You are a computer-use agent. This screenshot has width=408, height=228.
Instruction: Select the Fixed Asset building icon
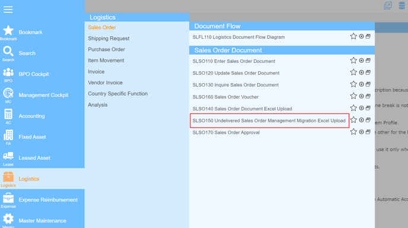pyautogui.click(x=8, y=135)
